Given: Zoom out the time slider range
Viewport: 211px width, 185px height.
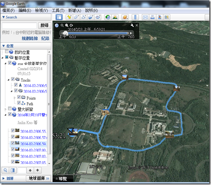Looking at the screenshot, I should point(62,25).
